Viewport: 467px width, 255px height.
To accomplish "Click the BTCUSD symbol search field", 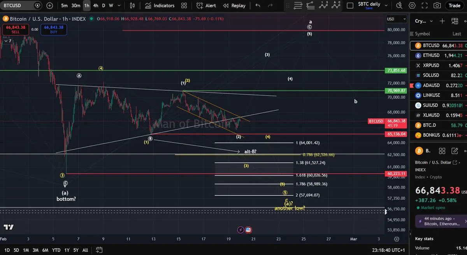I will pos(21,5).
